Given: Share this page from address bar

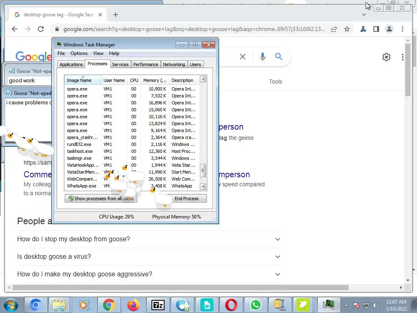Looking at the screenshot, I should pyautogui.click(x=334, y=29).
